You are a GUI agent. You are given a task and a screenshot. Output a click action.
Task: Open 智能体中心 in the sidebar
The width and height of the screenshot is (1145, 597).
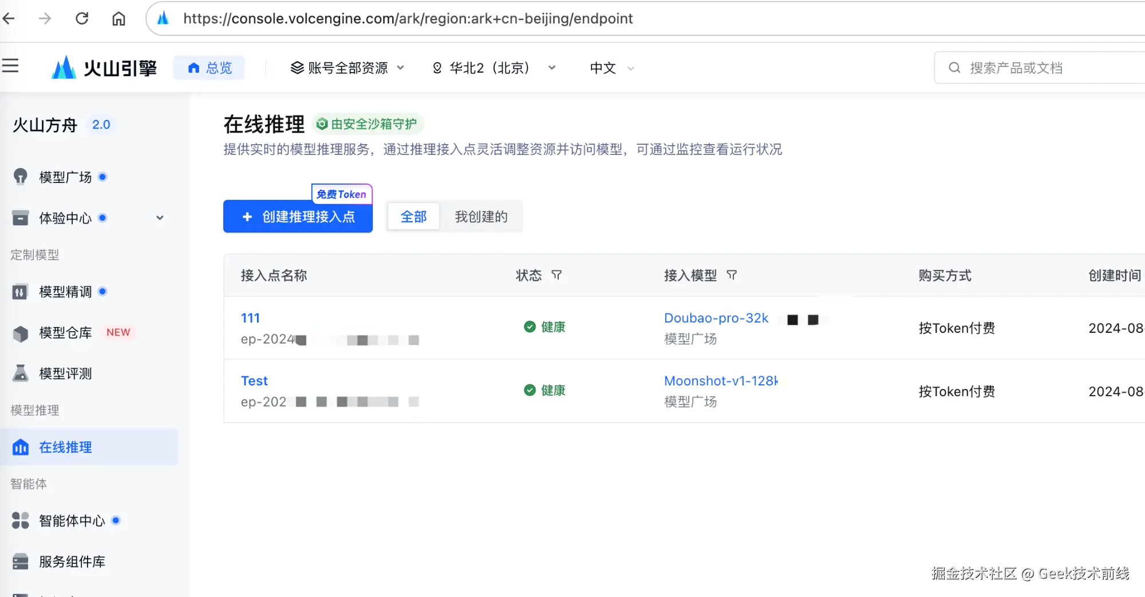[x=72, y=520]
